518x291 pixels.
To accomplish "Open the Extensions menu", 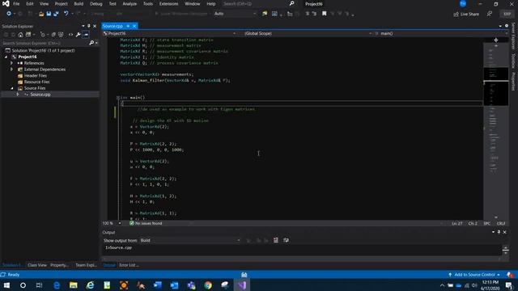I will coord(169,4).
